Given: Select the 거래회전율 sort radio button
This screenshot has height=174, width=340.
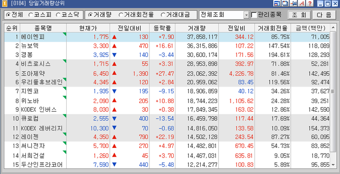Looking at the screenshot, I should 121,15.
